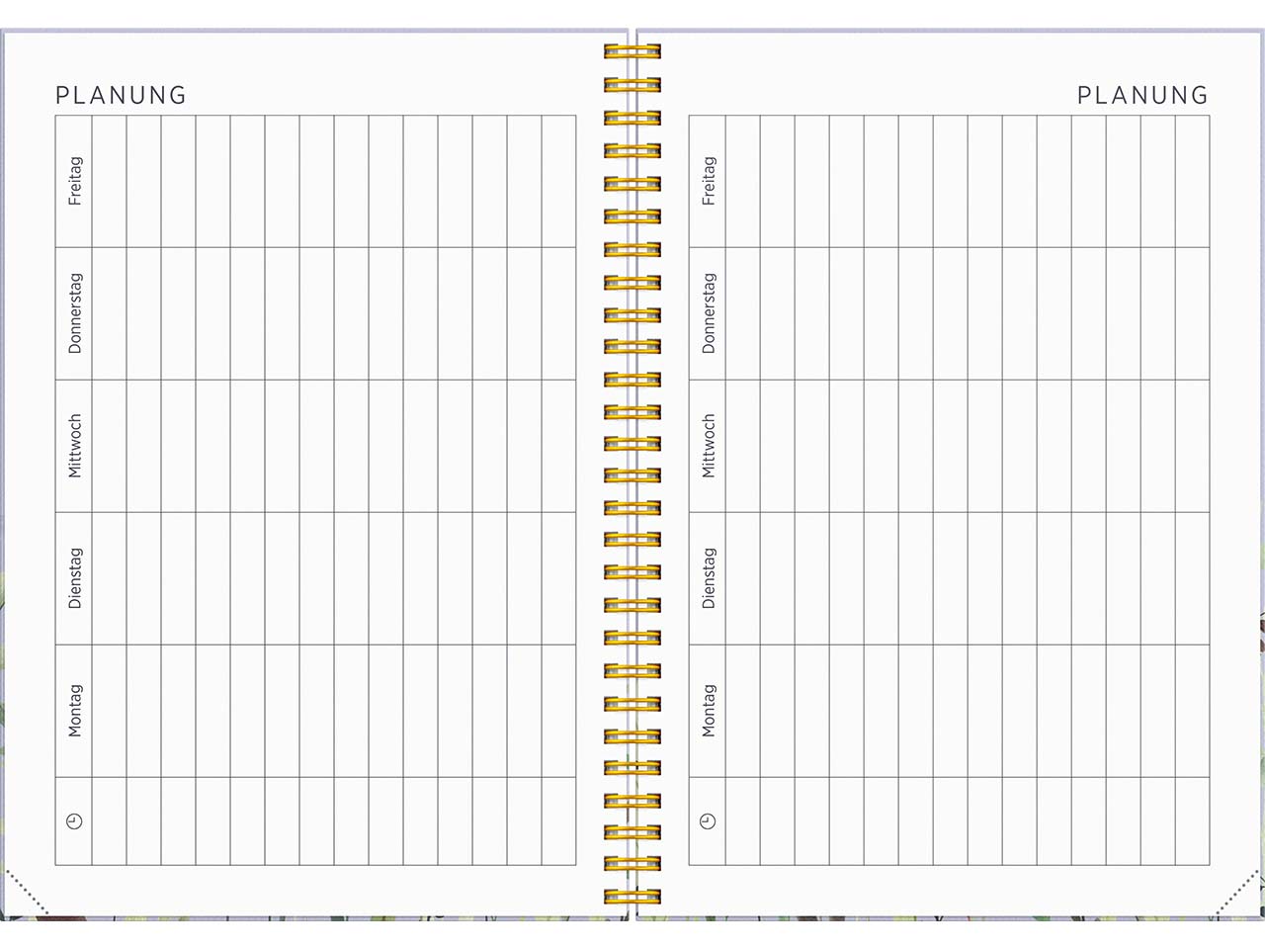Click the Mittwoch label on the left page
Screen dimensions: 1265x949
click(74, 446)
